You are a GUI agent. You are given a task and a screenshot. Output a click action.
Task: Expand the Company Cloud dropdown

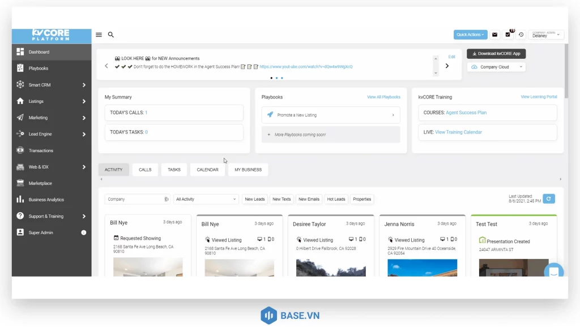click(496, 67)
